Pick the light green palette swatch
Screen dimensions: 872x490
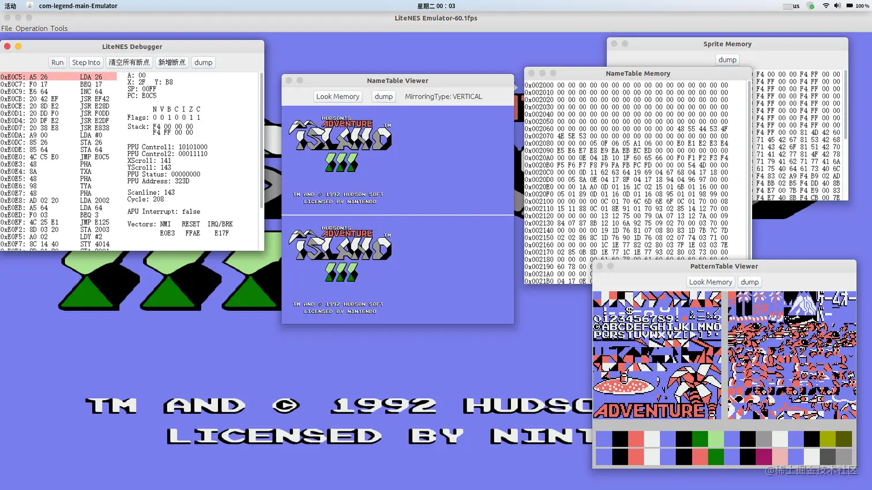coord(716,439)
